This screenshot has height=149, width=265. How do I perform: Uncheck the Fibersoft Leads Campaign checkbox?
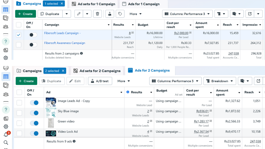click(19, 35)
